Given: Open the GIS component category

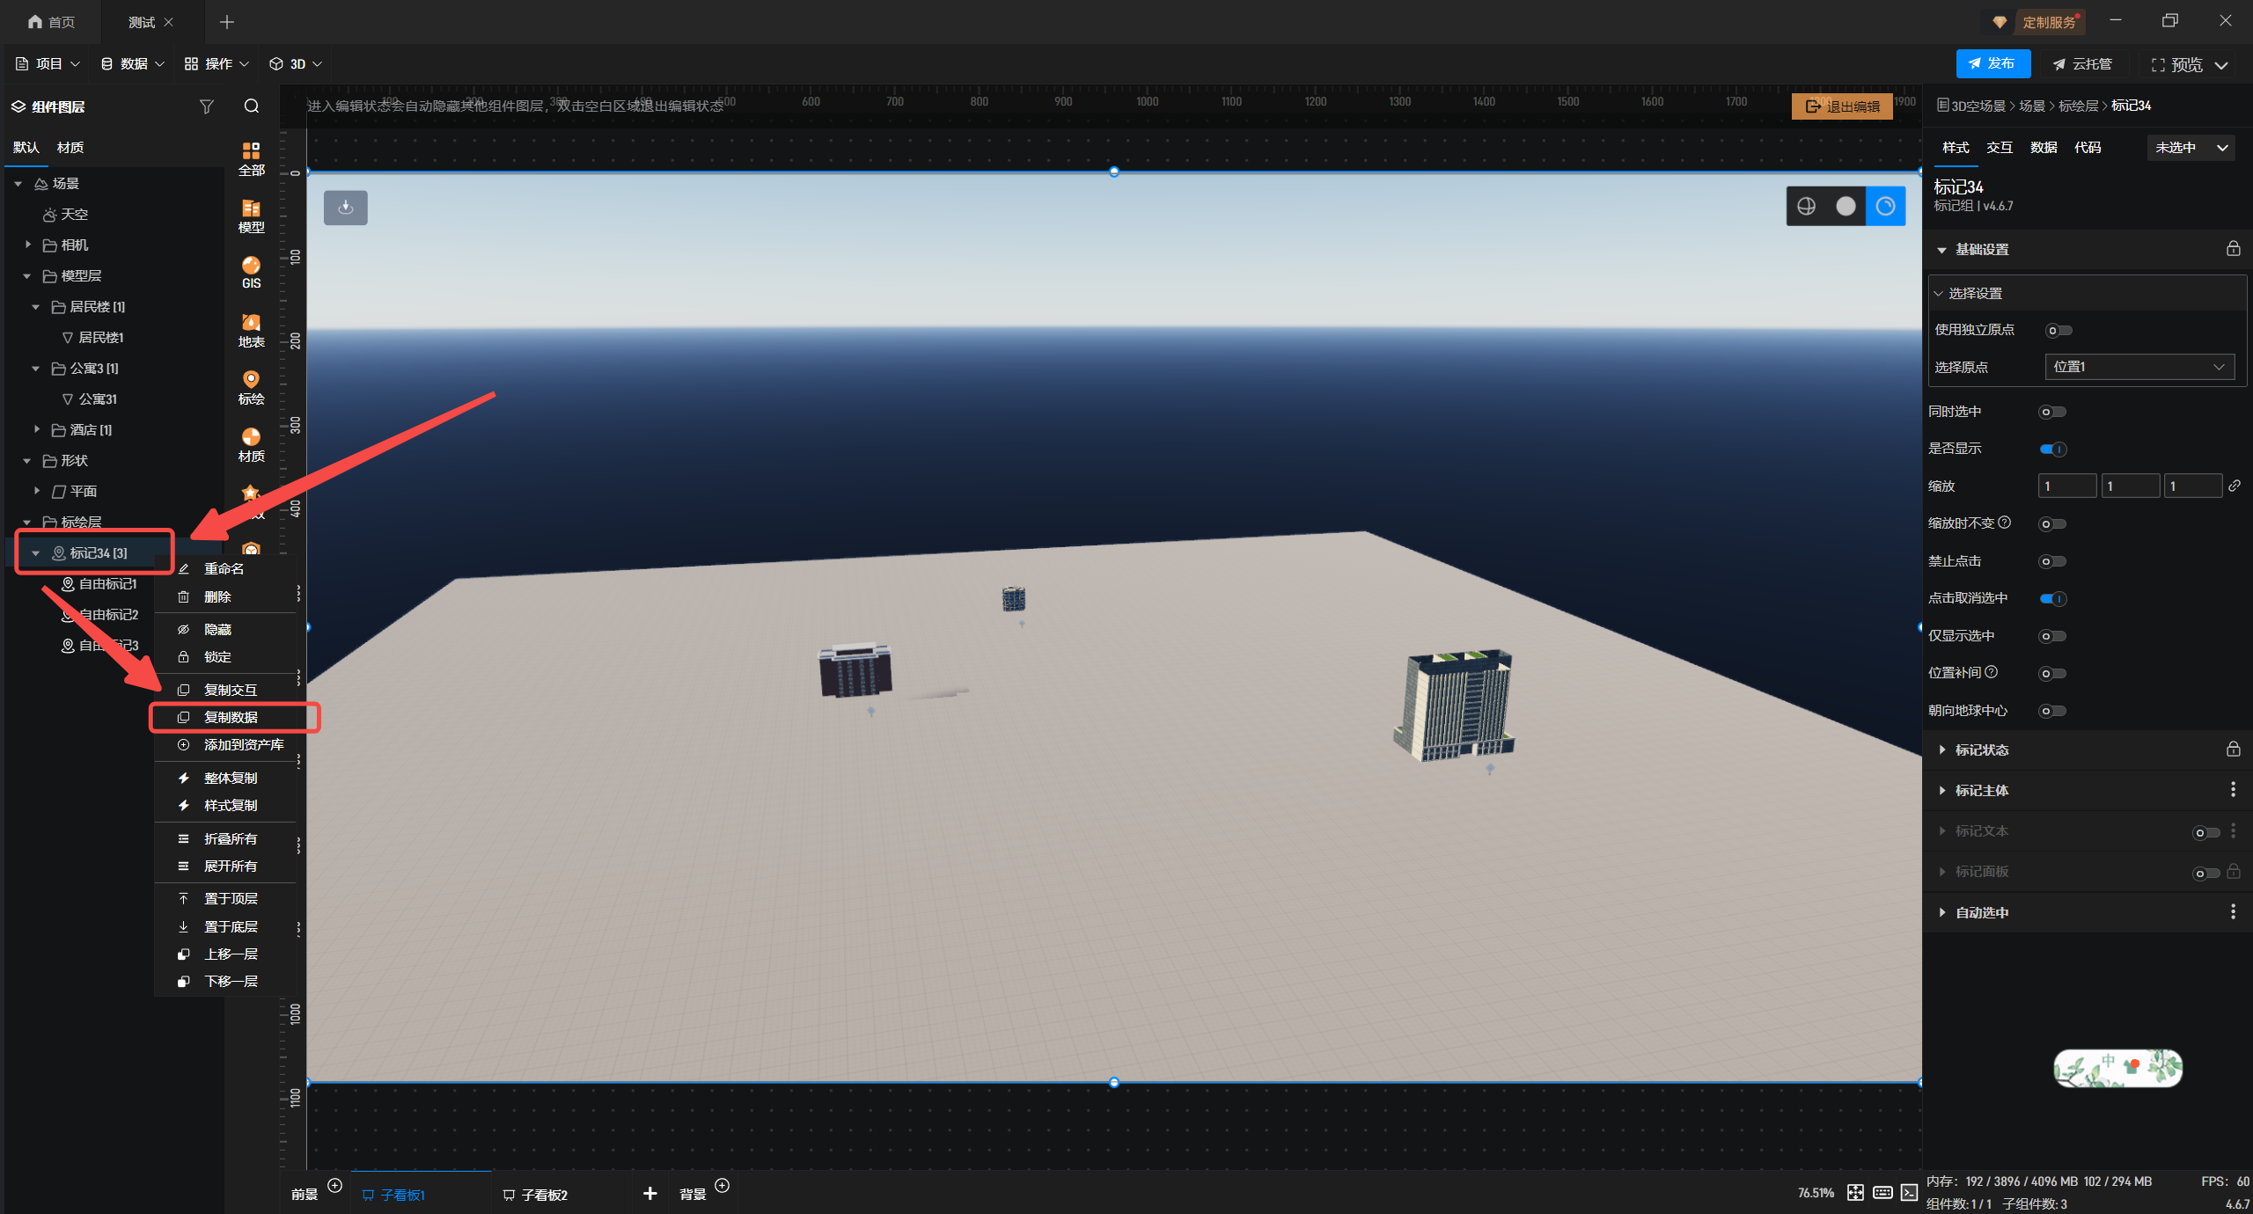Looking at the screenshot, I should point(251,272).
